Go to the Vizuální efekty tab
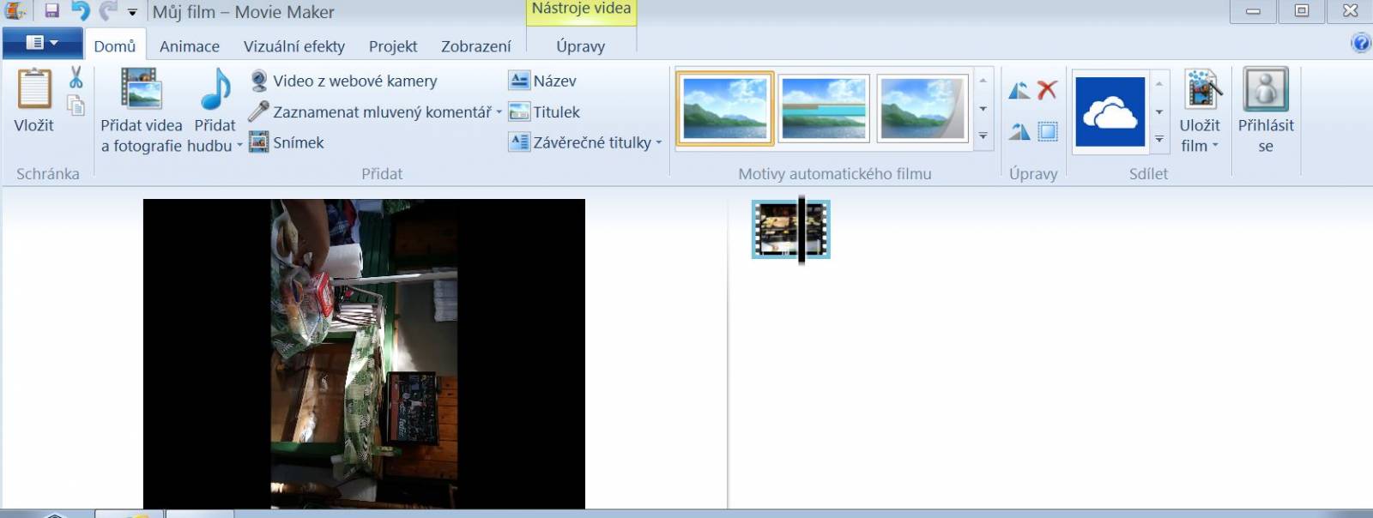This screenshot has height=518, width=1373. (x=294, y=46)
